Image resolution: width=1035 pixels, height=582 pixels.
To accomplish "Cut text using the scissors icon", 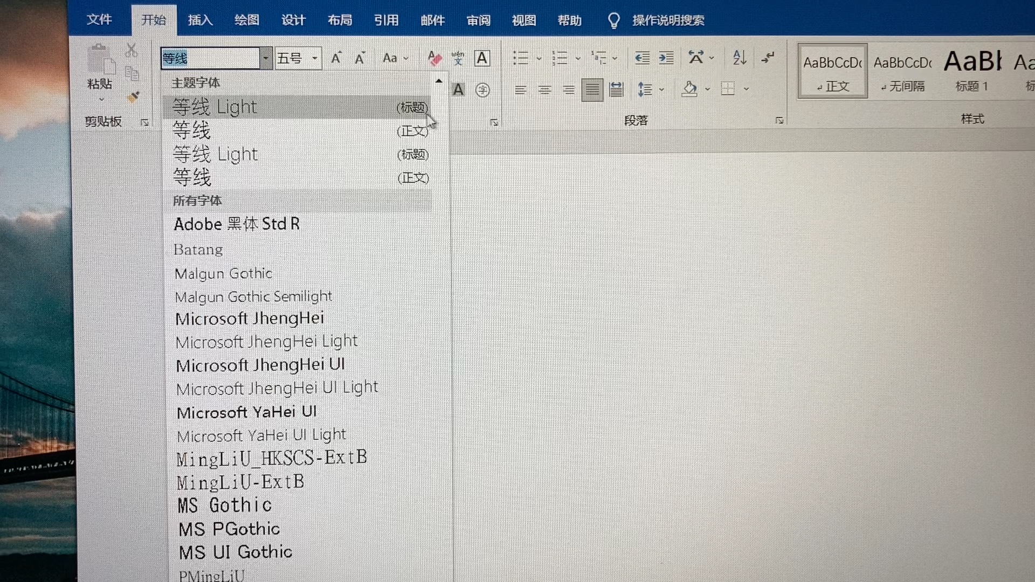I will pos(131,49).
